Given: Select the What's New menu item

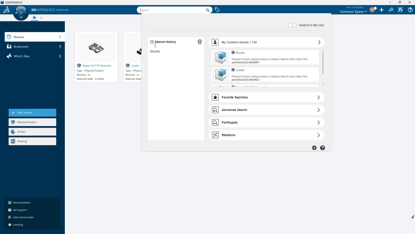Looking at the screenshot, I should tap(35, 56).
